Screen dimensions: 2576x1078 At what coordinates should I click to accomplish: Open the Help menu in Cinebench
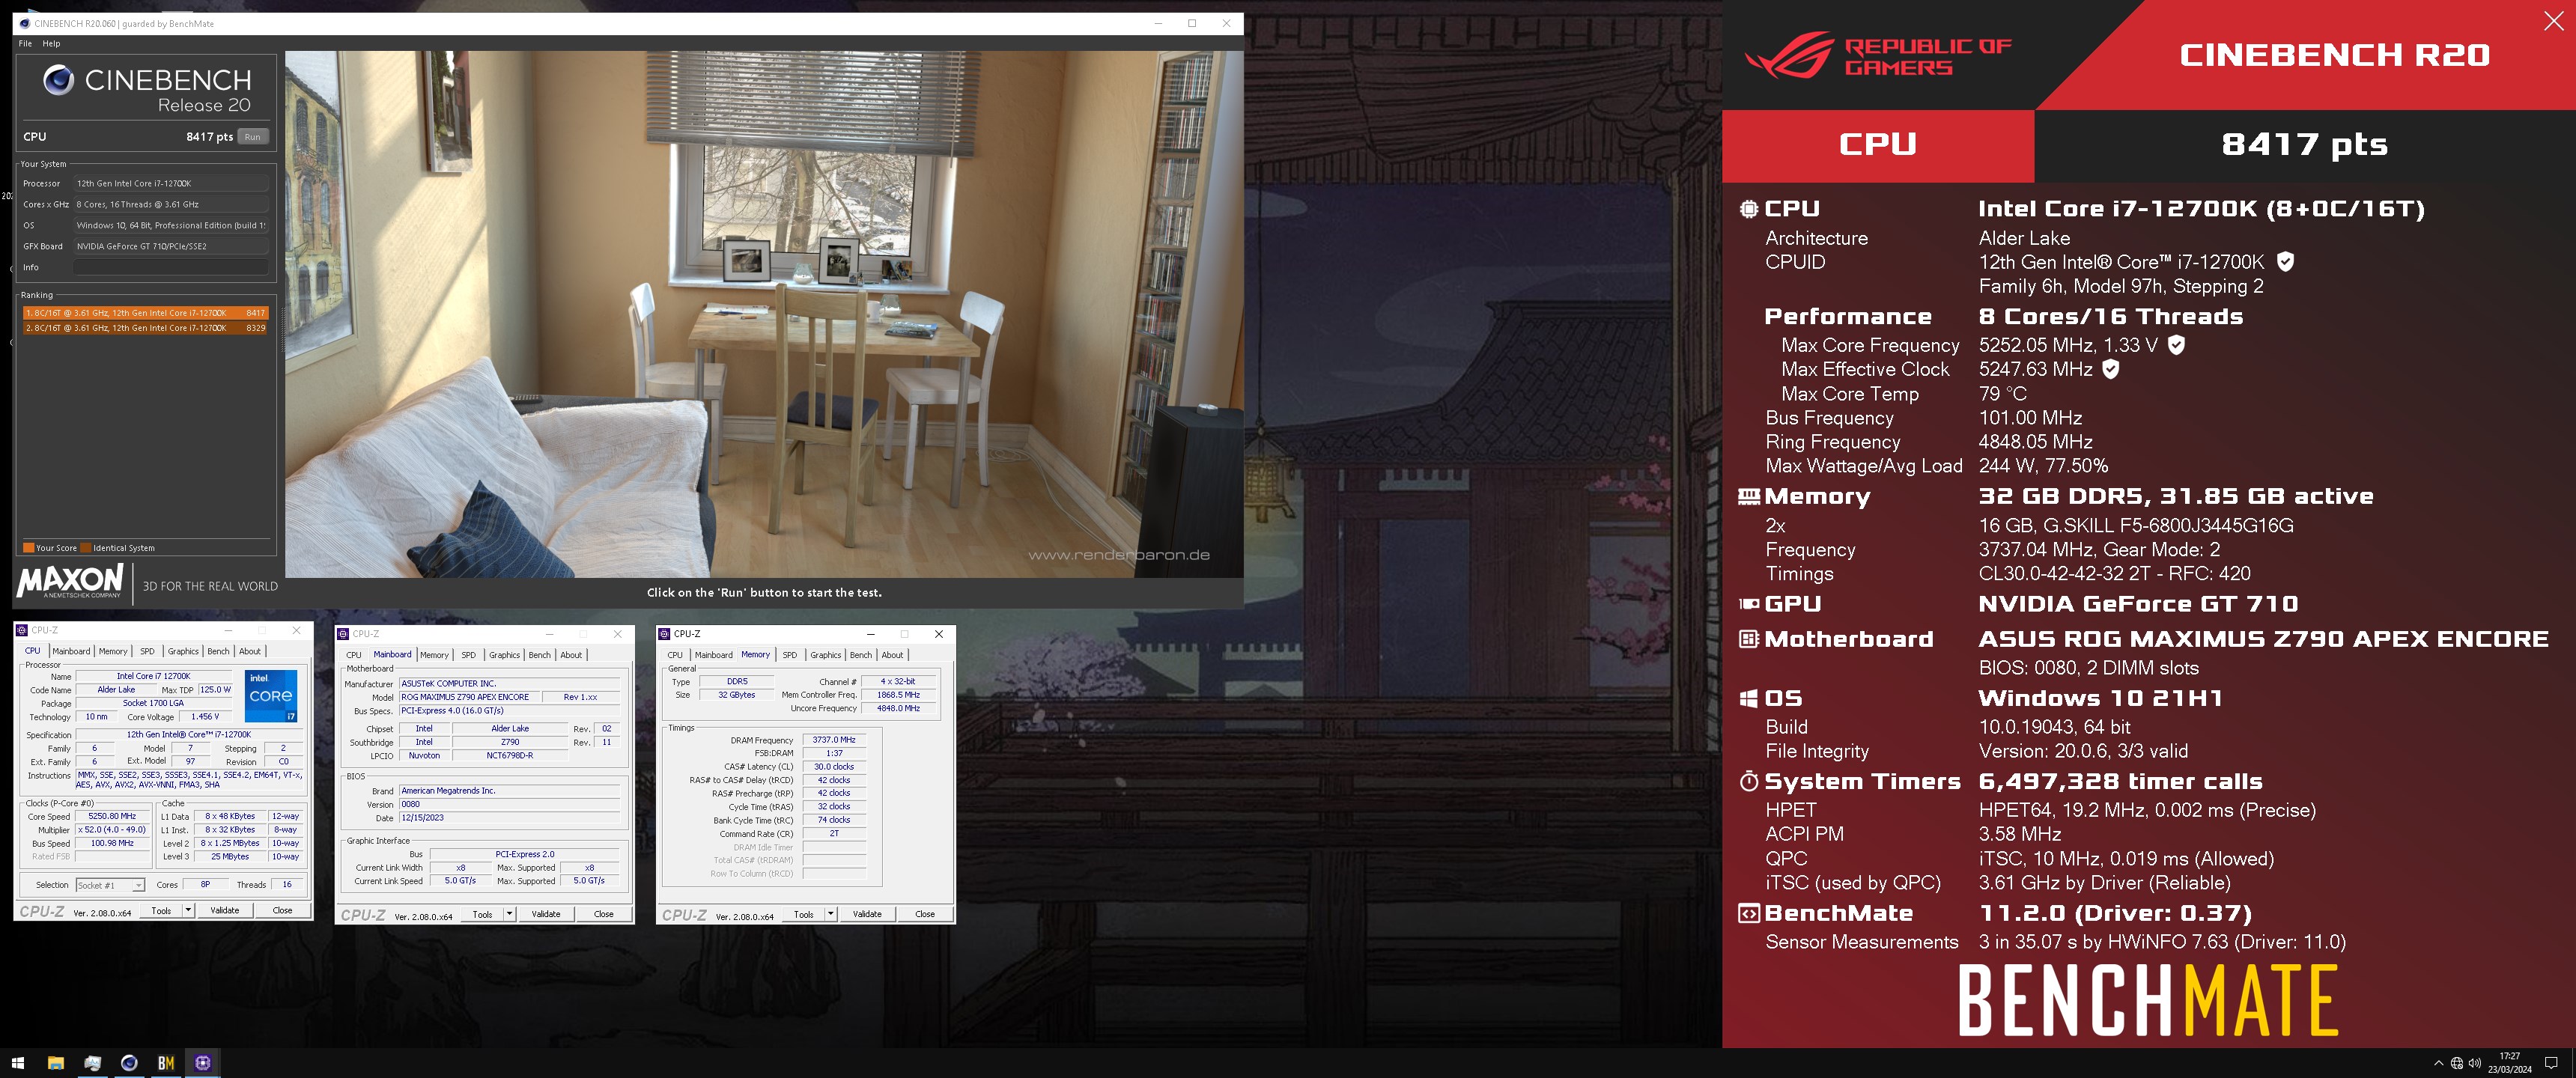51,44
